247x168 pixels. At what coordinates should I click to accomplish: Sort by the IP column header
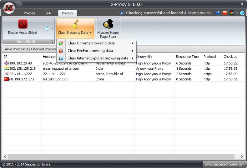coord(22,57)
